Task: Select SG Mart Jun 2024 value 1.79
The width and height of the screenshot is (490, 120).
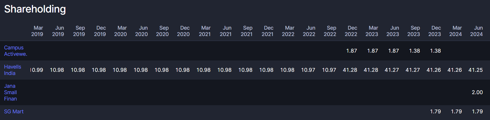Action: (x=477, y=112)
